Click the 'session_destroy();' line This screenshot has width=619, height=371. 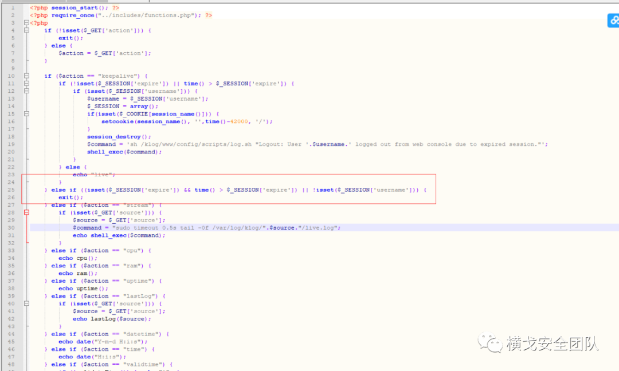[x=119, y=136]
